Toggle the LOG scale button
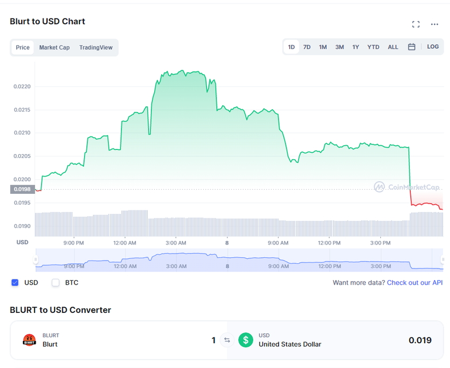 [x=433, y=47]
